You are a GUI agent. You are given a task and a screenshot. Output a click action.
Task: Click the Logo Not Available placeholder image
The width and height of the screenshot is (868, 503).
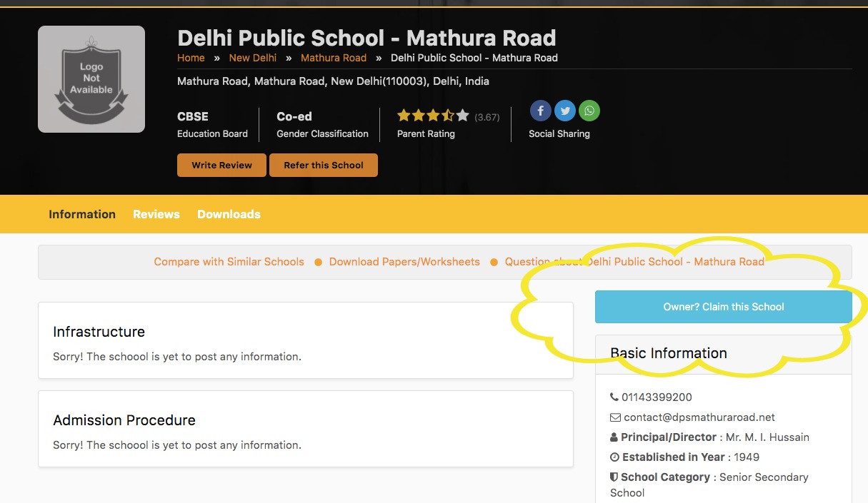91,79
